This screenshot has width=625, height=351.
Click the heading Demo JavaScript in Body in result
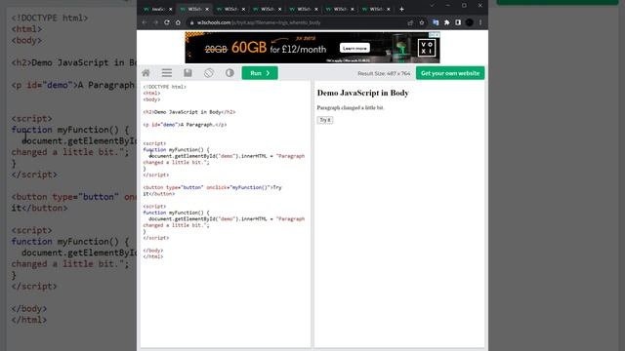(x=362, y=93)
